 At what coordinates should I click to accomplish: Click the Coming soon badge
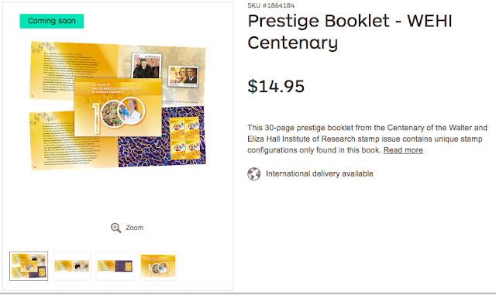(x=52, y=21)
